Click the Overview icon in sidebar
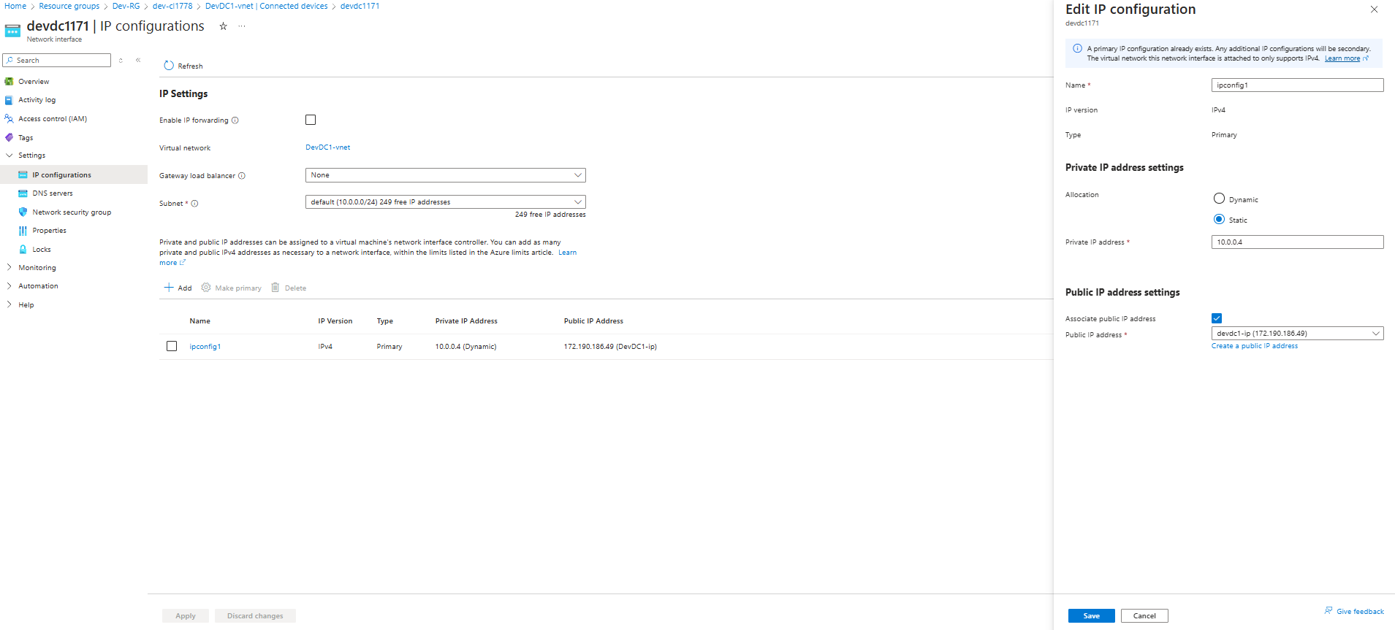Viewport: 1395px width, 630px height. tap(9, 82)
